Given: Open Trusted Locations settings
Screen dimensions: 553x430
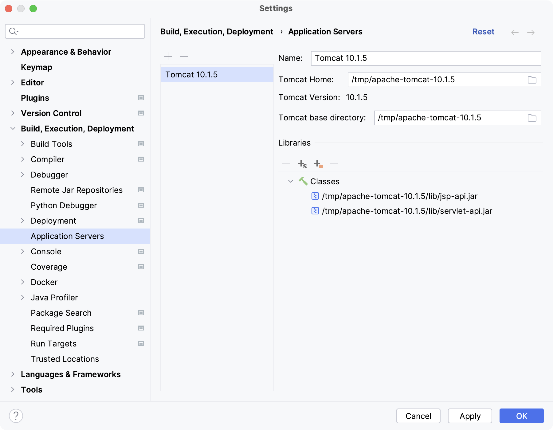Looking at the screenshot, I should tap(65, 359).
